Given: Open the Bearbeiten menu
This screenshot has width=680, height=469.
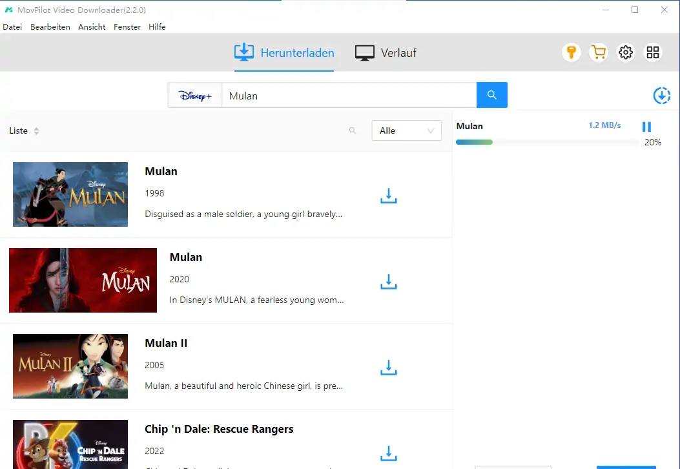Looking at the screenshot, I should 50,27.
